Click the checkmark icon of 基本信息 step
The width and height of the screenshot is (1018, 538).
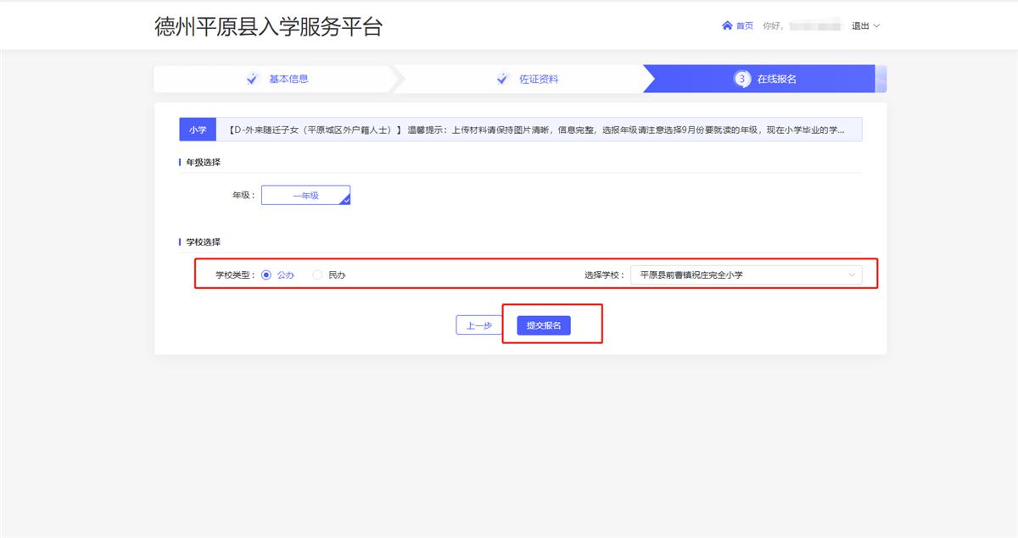(251, 79)
